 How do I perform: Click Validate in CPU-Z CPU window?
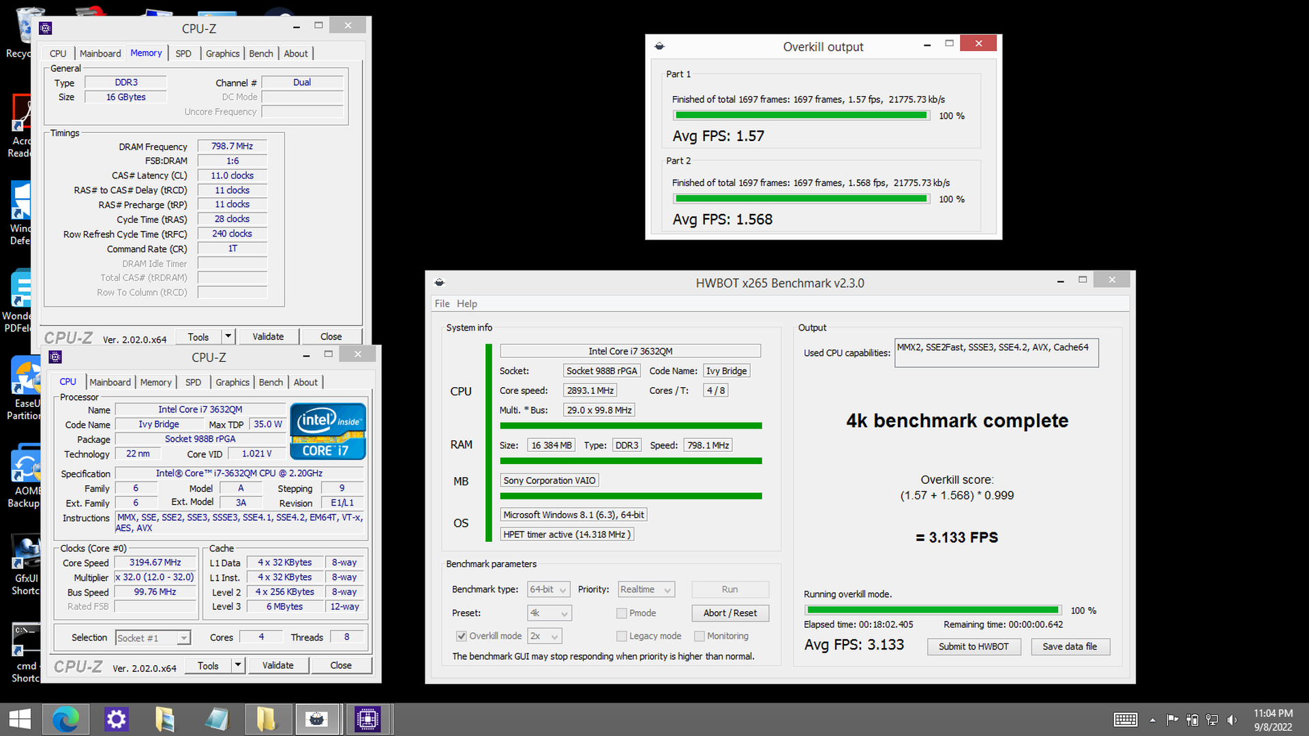point(278,665)
